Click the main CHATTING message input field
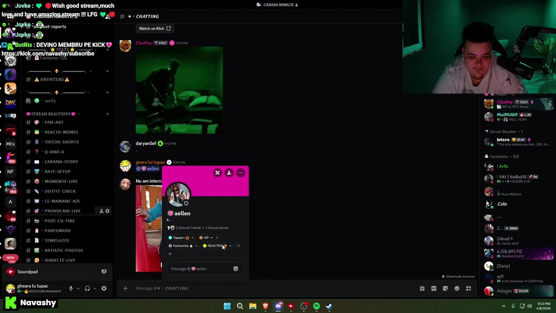Screen dimensions: 556x313 [x=274, y=288]
